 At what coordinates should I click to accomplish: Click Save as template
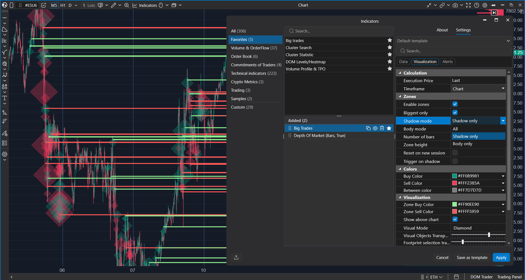(472, 257)
